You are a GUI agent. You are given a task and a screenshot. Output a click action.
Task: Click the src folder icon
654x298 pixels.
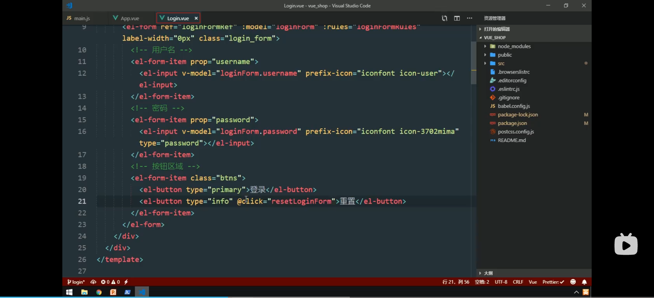pyautogui.click(x=493, y=63)
